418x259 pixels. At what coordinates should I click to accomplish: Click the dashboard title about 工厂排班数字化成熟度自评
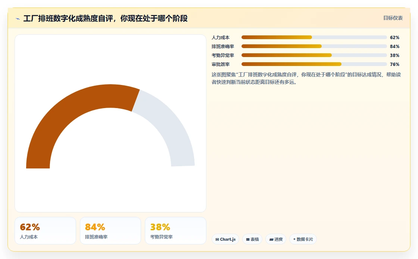tap(106, 18)
